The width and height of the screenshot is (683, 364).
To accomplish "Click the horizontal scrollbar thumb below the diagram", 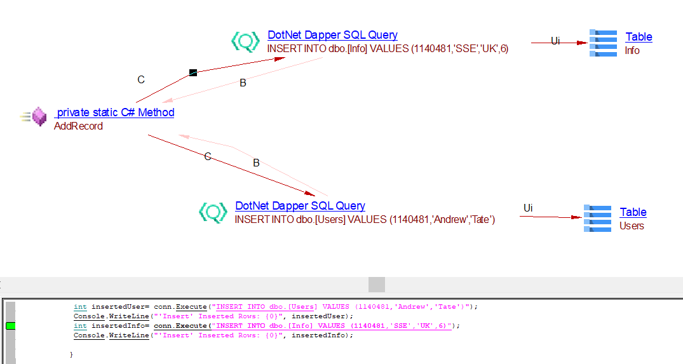I will [x=377, y=284].
